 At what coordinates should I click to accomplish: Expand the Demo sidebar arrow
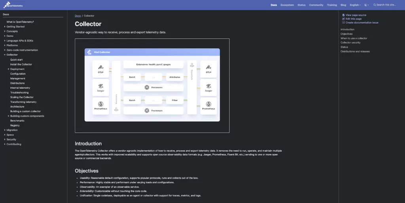point(5,36)
